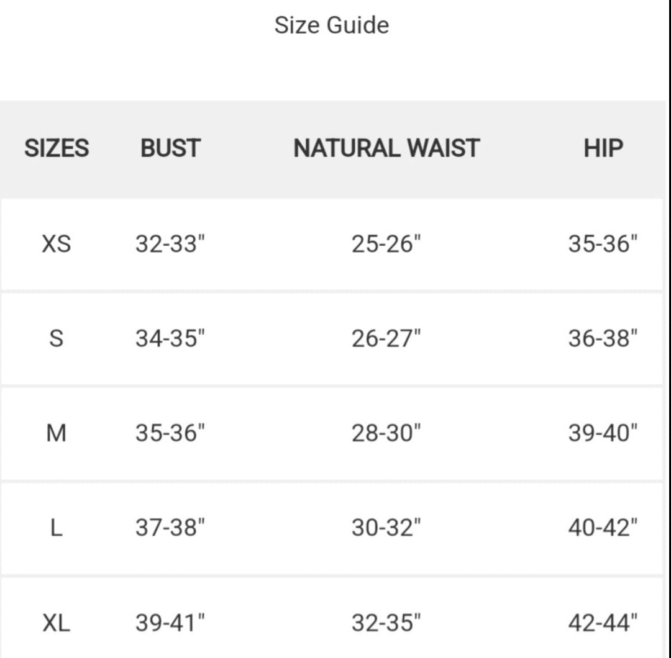Viewport: 671px width, 658px height.
Task: Select the SIZES column header
Action: pos(57,148)
